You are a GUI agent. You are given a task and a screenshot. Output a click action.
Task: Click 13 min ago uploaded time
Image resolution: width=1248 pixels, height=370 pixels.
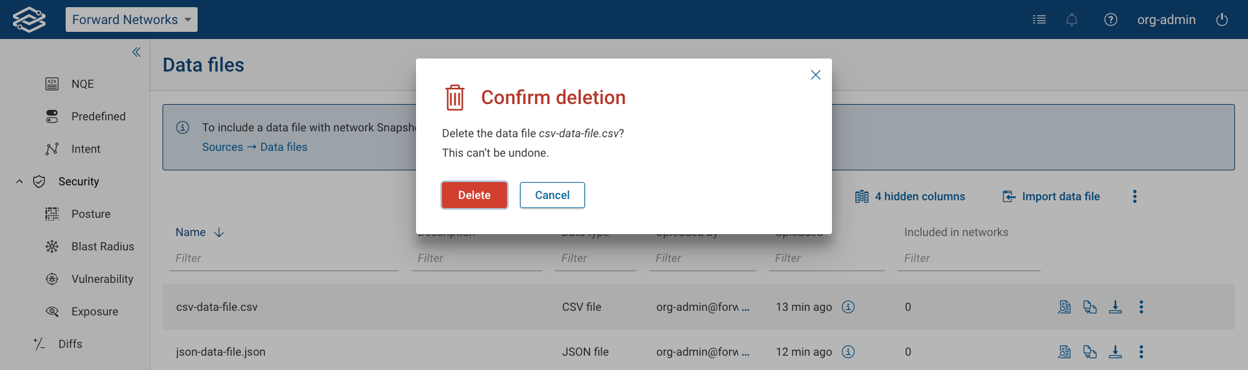[x=804, y=307]
